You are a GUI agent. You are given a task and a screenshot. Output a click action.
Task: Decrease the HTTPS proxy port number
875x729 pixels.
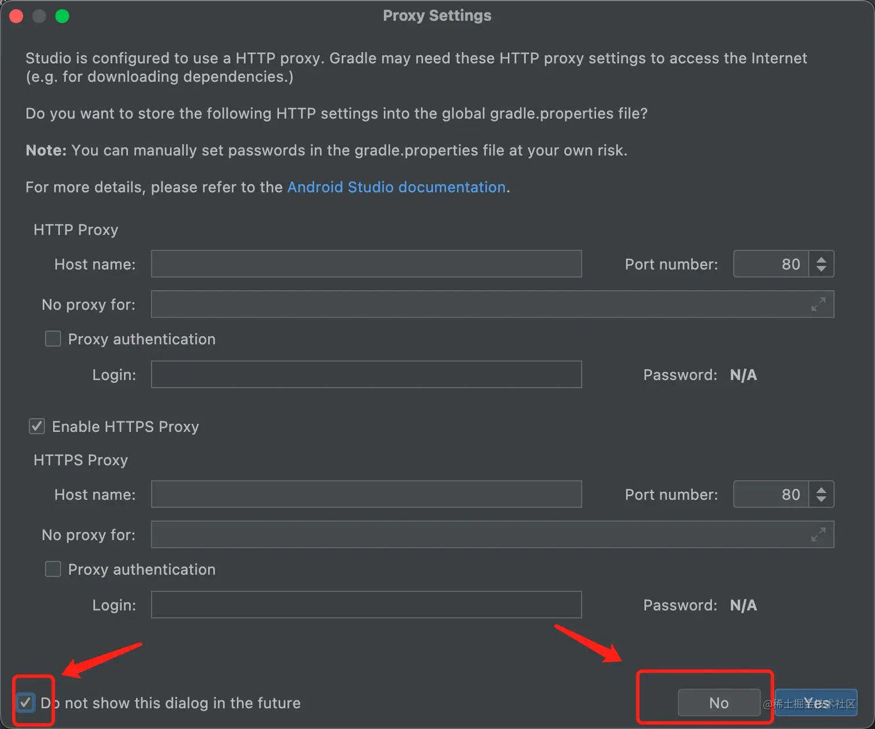point(821,499)
